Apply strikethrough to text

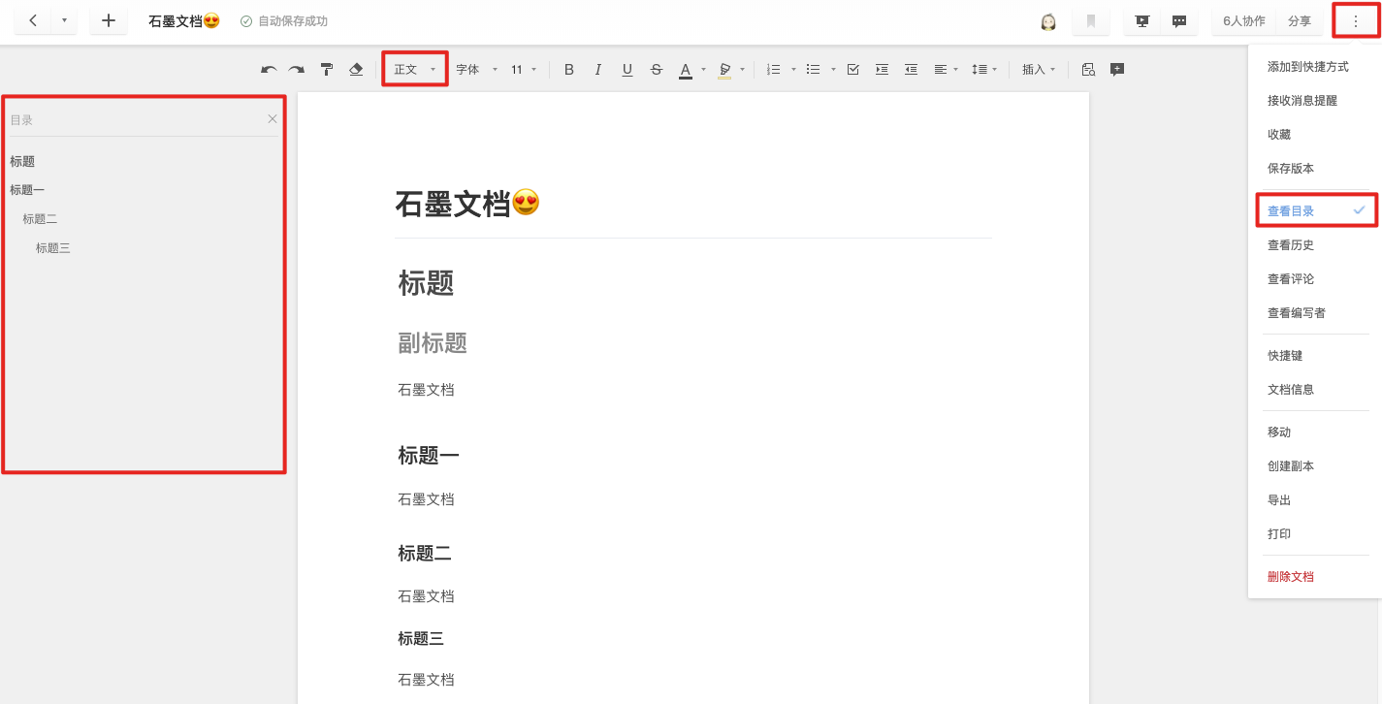[657, 69]
